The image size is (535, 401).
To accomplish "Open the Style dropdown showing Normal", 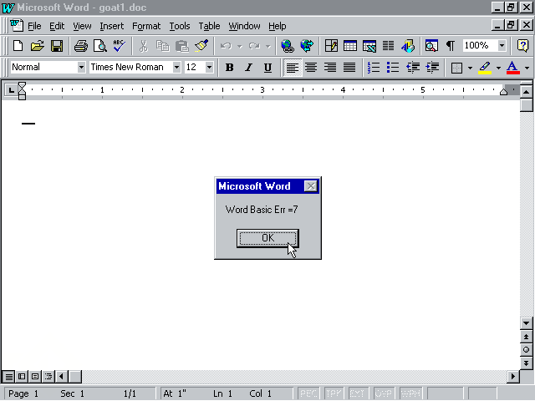I will pyautogui.click(x=81, y=67).
